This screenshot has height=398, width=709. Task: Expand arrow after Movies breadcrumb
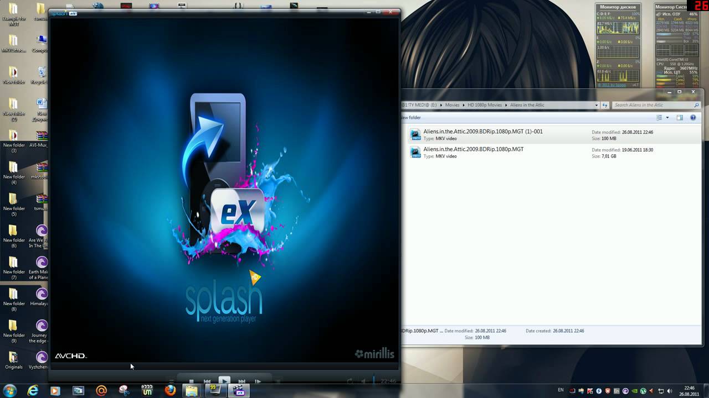pos(464,105)
